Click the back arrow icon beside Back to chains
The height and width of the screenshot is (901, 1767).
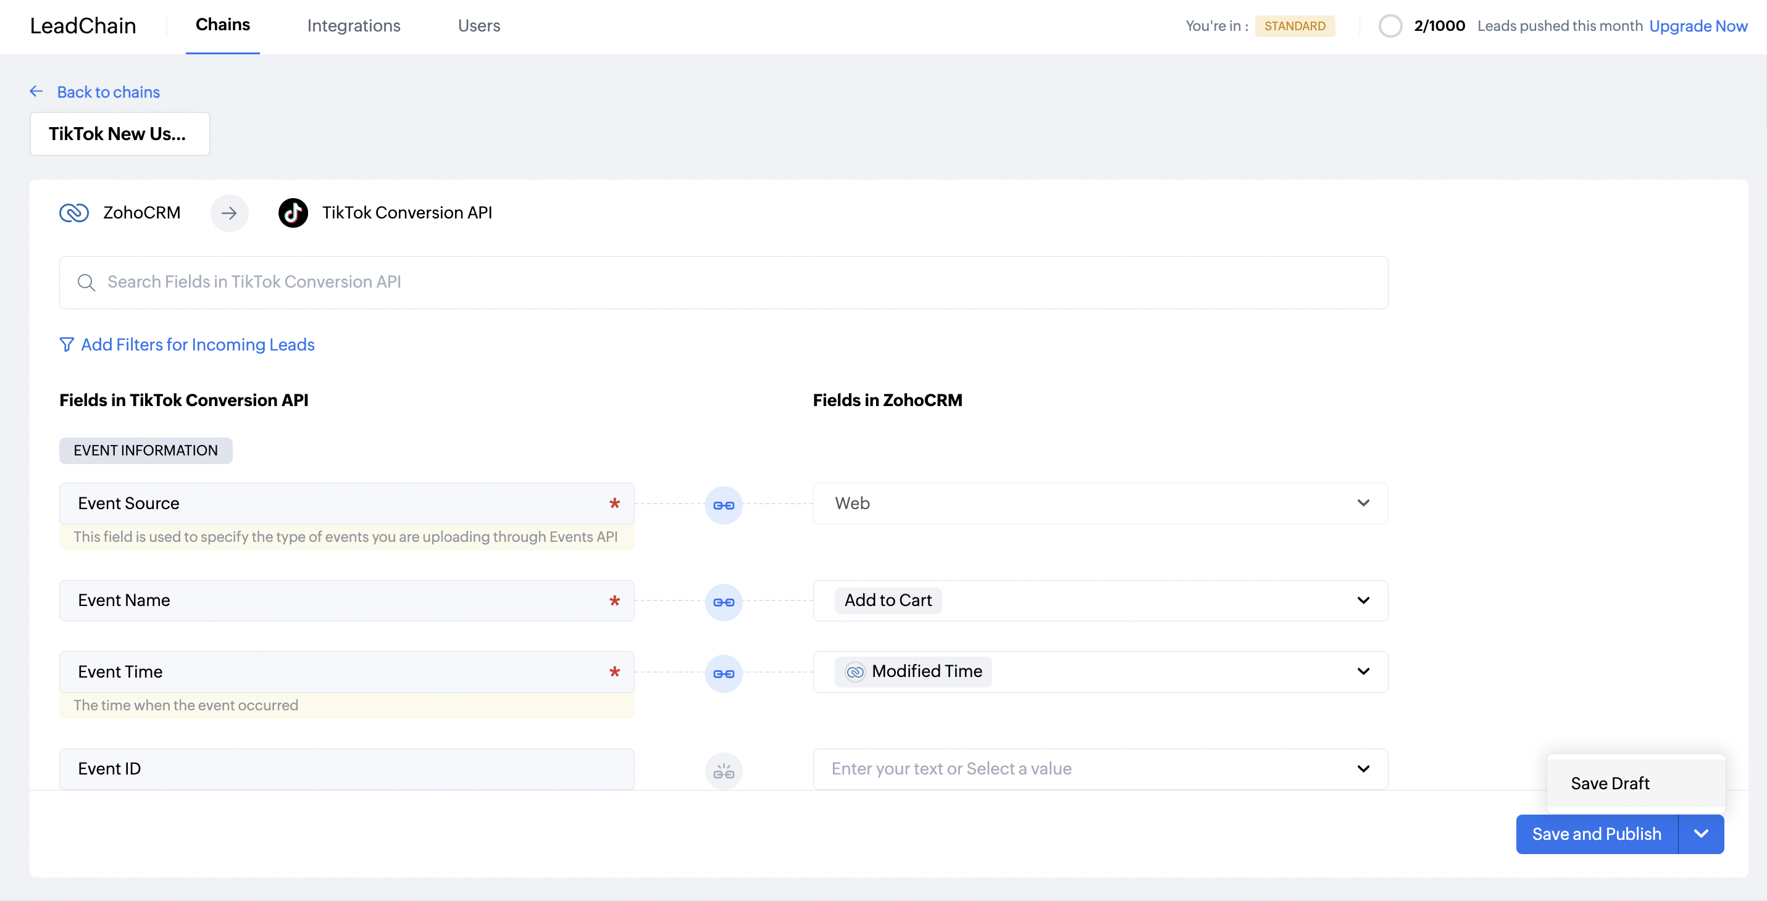[x=36, y=91]
